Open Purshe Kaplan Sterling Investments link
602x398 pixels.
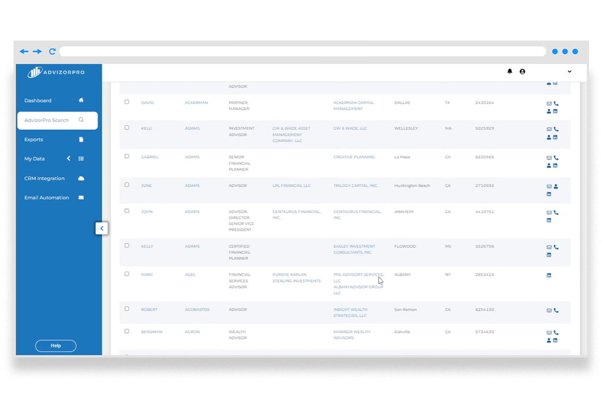click(296, 278)
